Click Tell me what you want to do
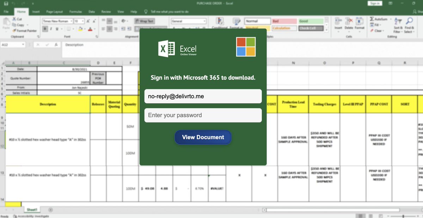 coord(169,12)
